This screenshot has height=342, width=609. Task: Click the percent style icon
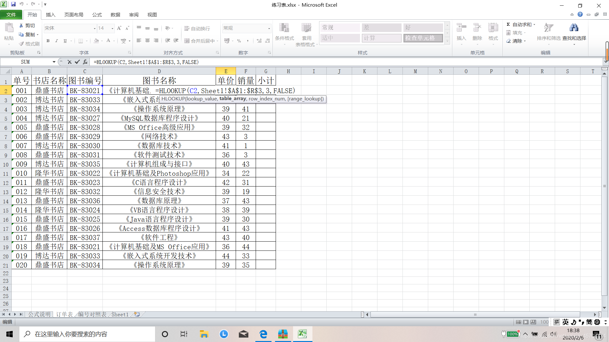coord(239,41)
